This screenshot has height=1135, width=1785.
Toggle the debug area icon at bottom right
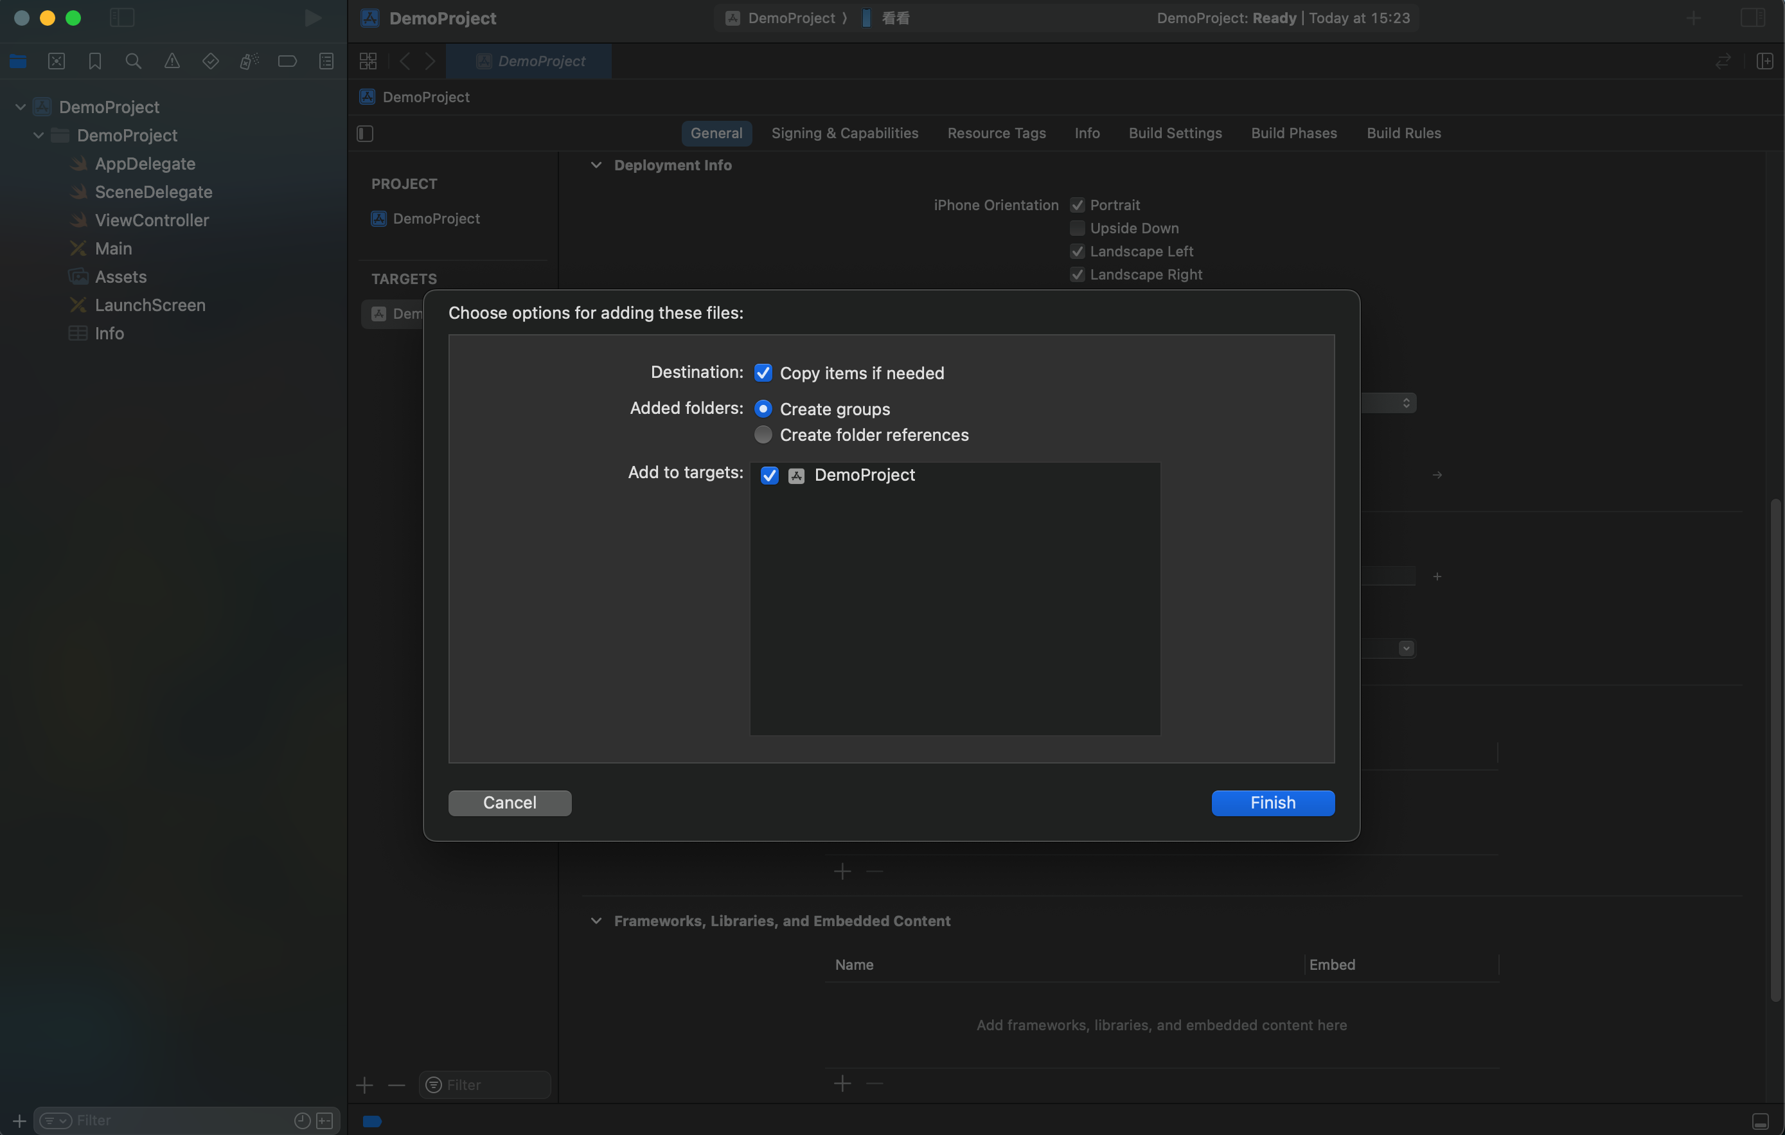[1761, 1122]
